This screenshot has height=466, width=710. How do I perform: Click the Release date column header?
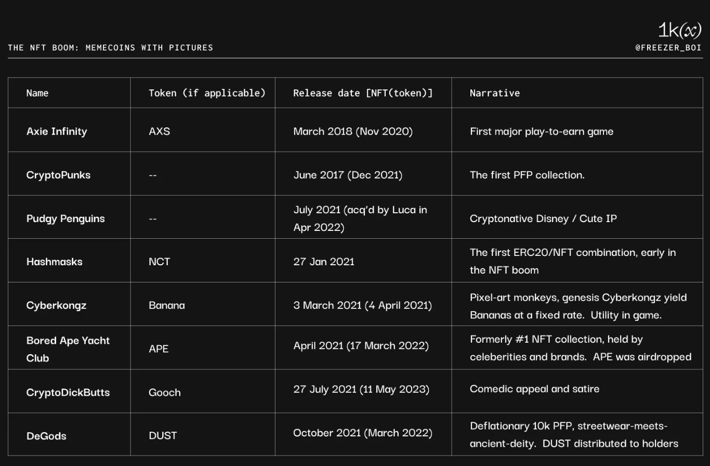pos(363,93)
